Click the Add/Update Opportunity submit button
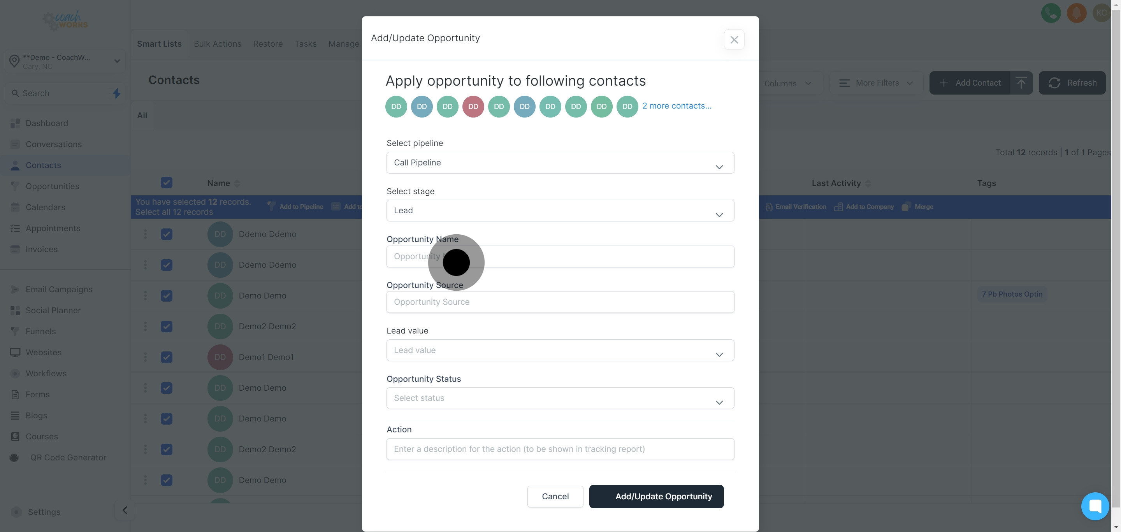Viewport: 1121px width, 532px height. pos(656,496)
